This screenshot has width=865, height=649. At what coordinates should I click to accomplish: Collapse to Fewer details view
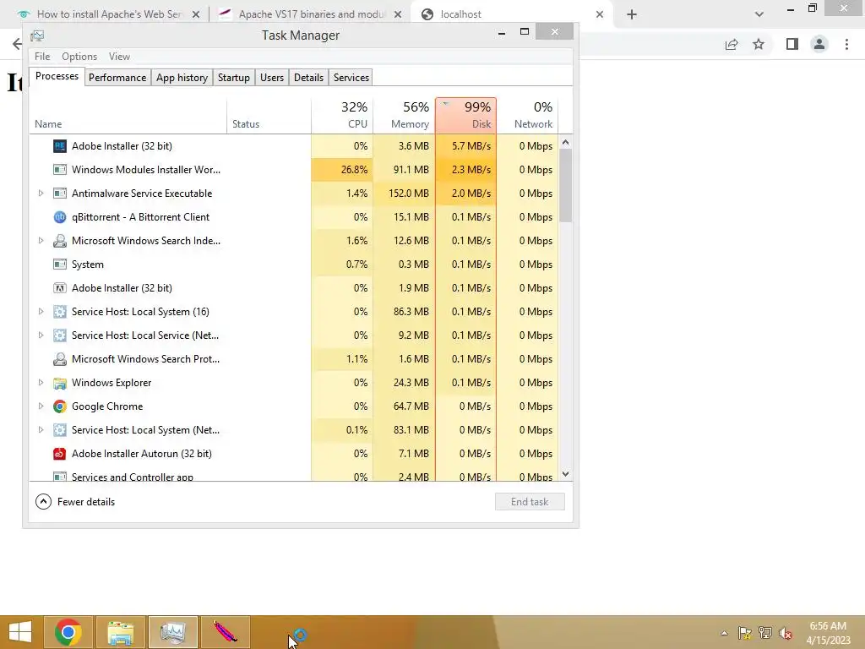point(75,502)
